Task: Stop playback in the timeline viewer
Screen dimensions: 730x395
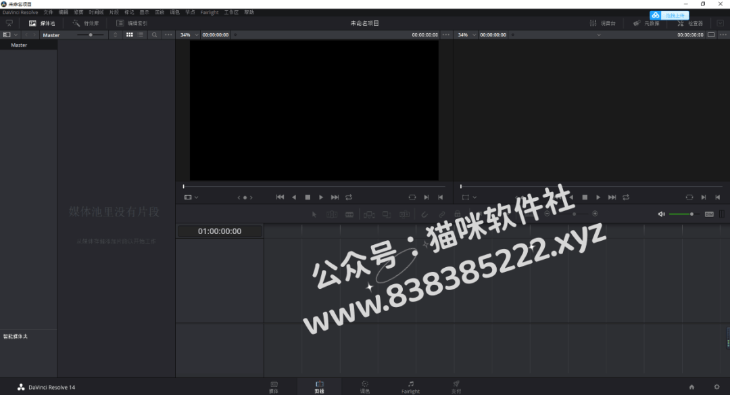Action: (585, 197)
